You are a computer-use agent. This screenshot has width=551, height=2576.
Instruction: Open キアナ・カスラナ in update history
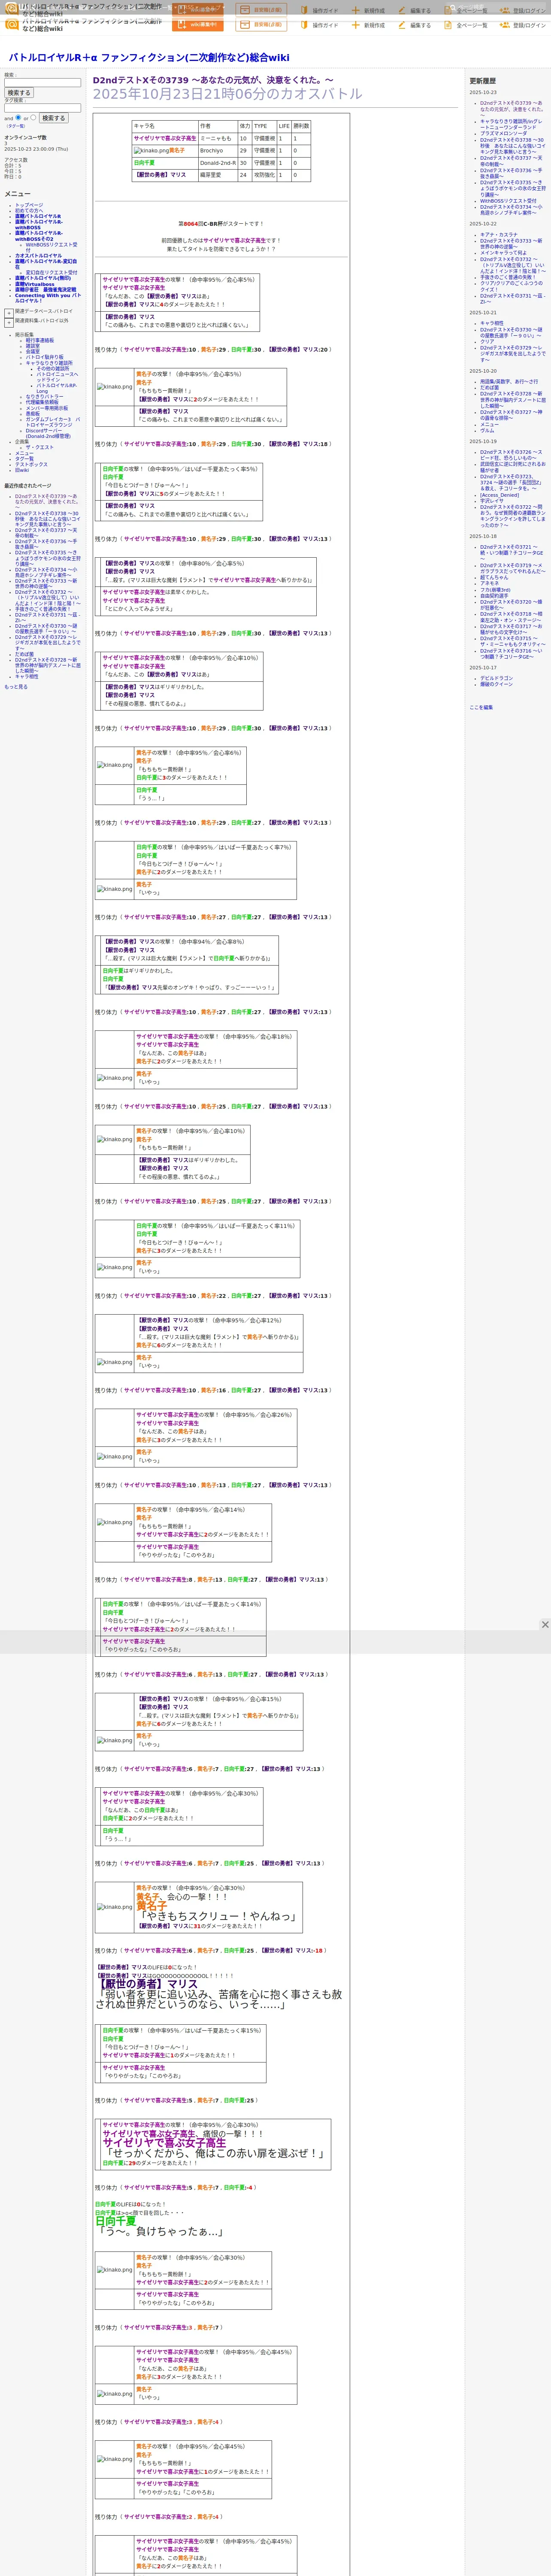[499, 235]
